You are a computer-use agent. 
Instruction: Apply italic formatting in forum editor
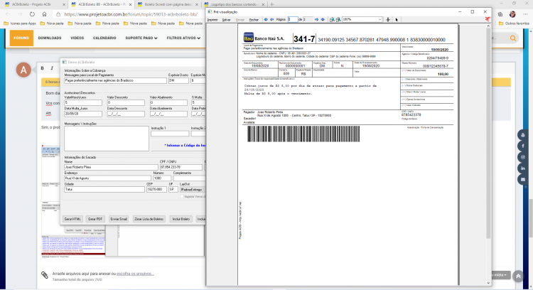52,68
